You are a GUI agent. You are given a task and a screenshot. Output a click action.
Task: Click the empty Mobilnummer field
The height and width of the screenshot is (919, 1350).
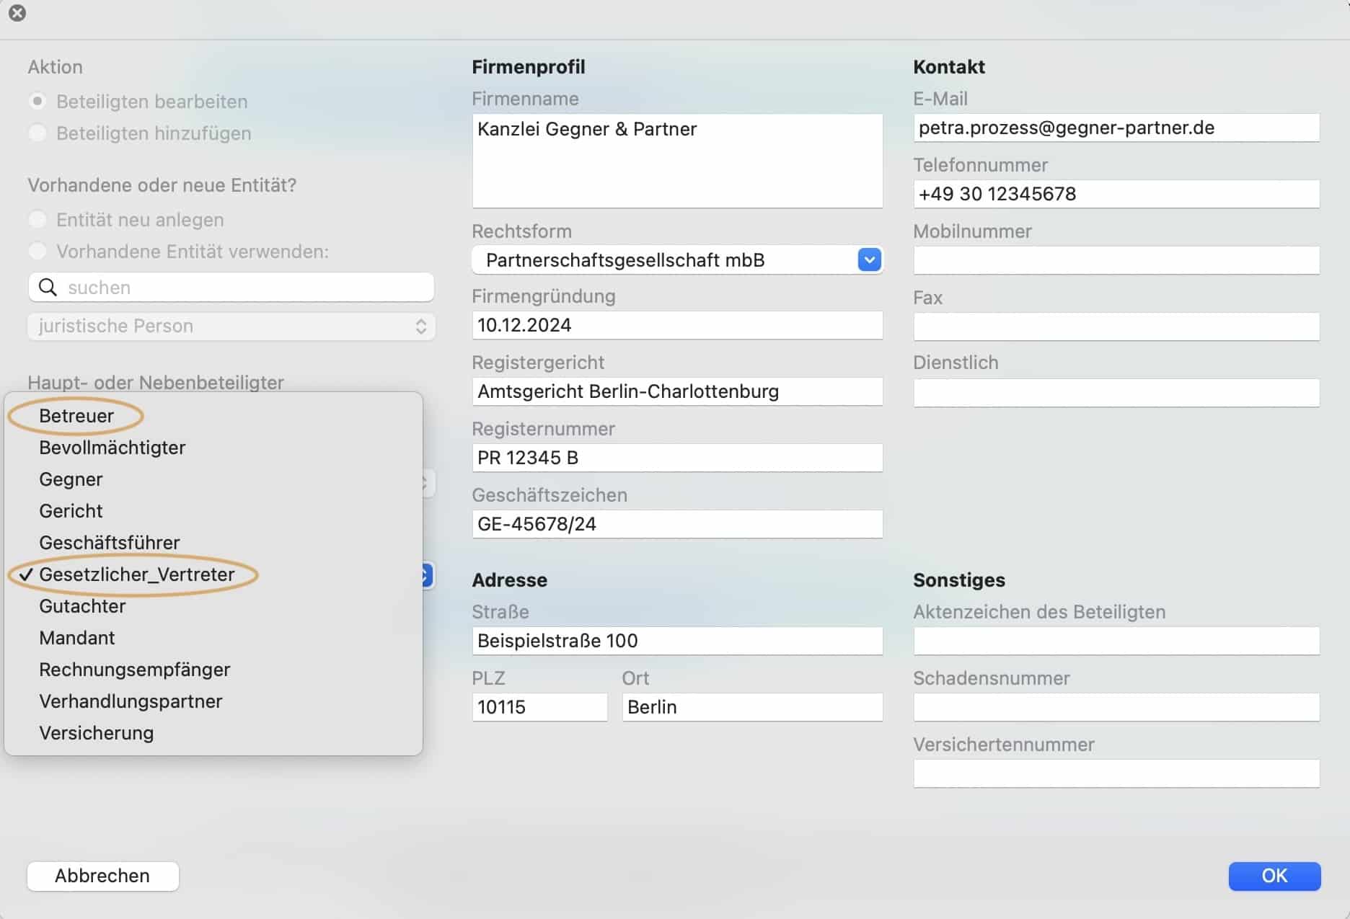[1116, 260]
